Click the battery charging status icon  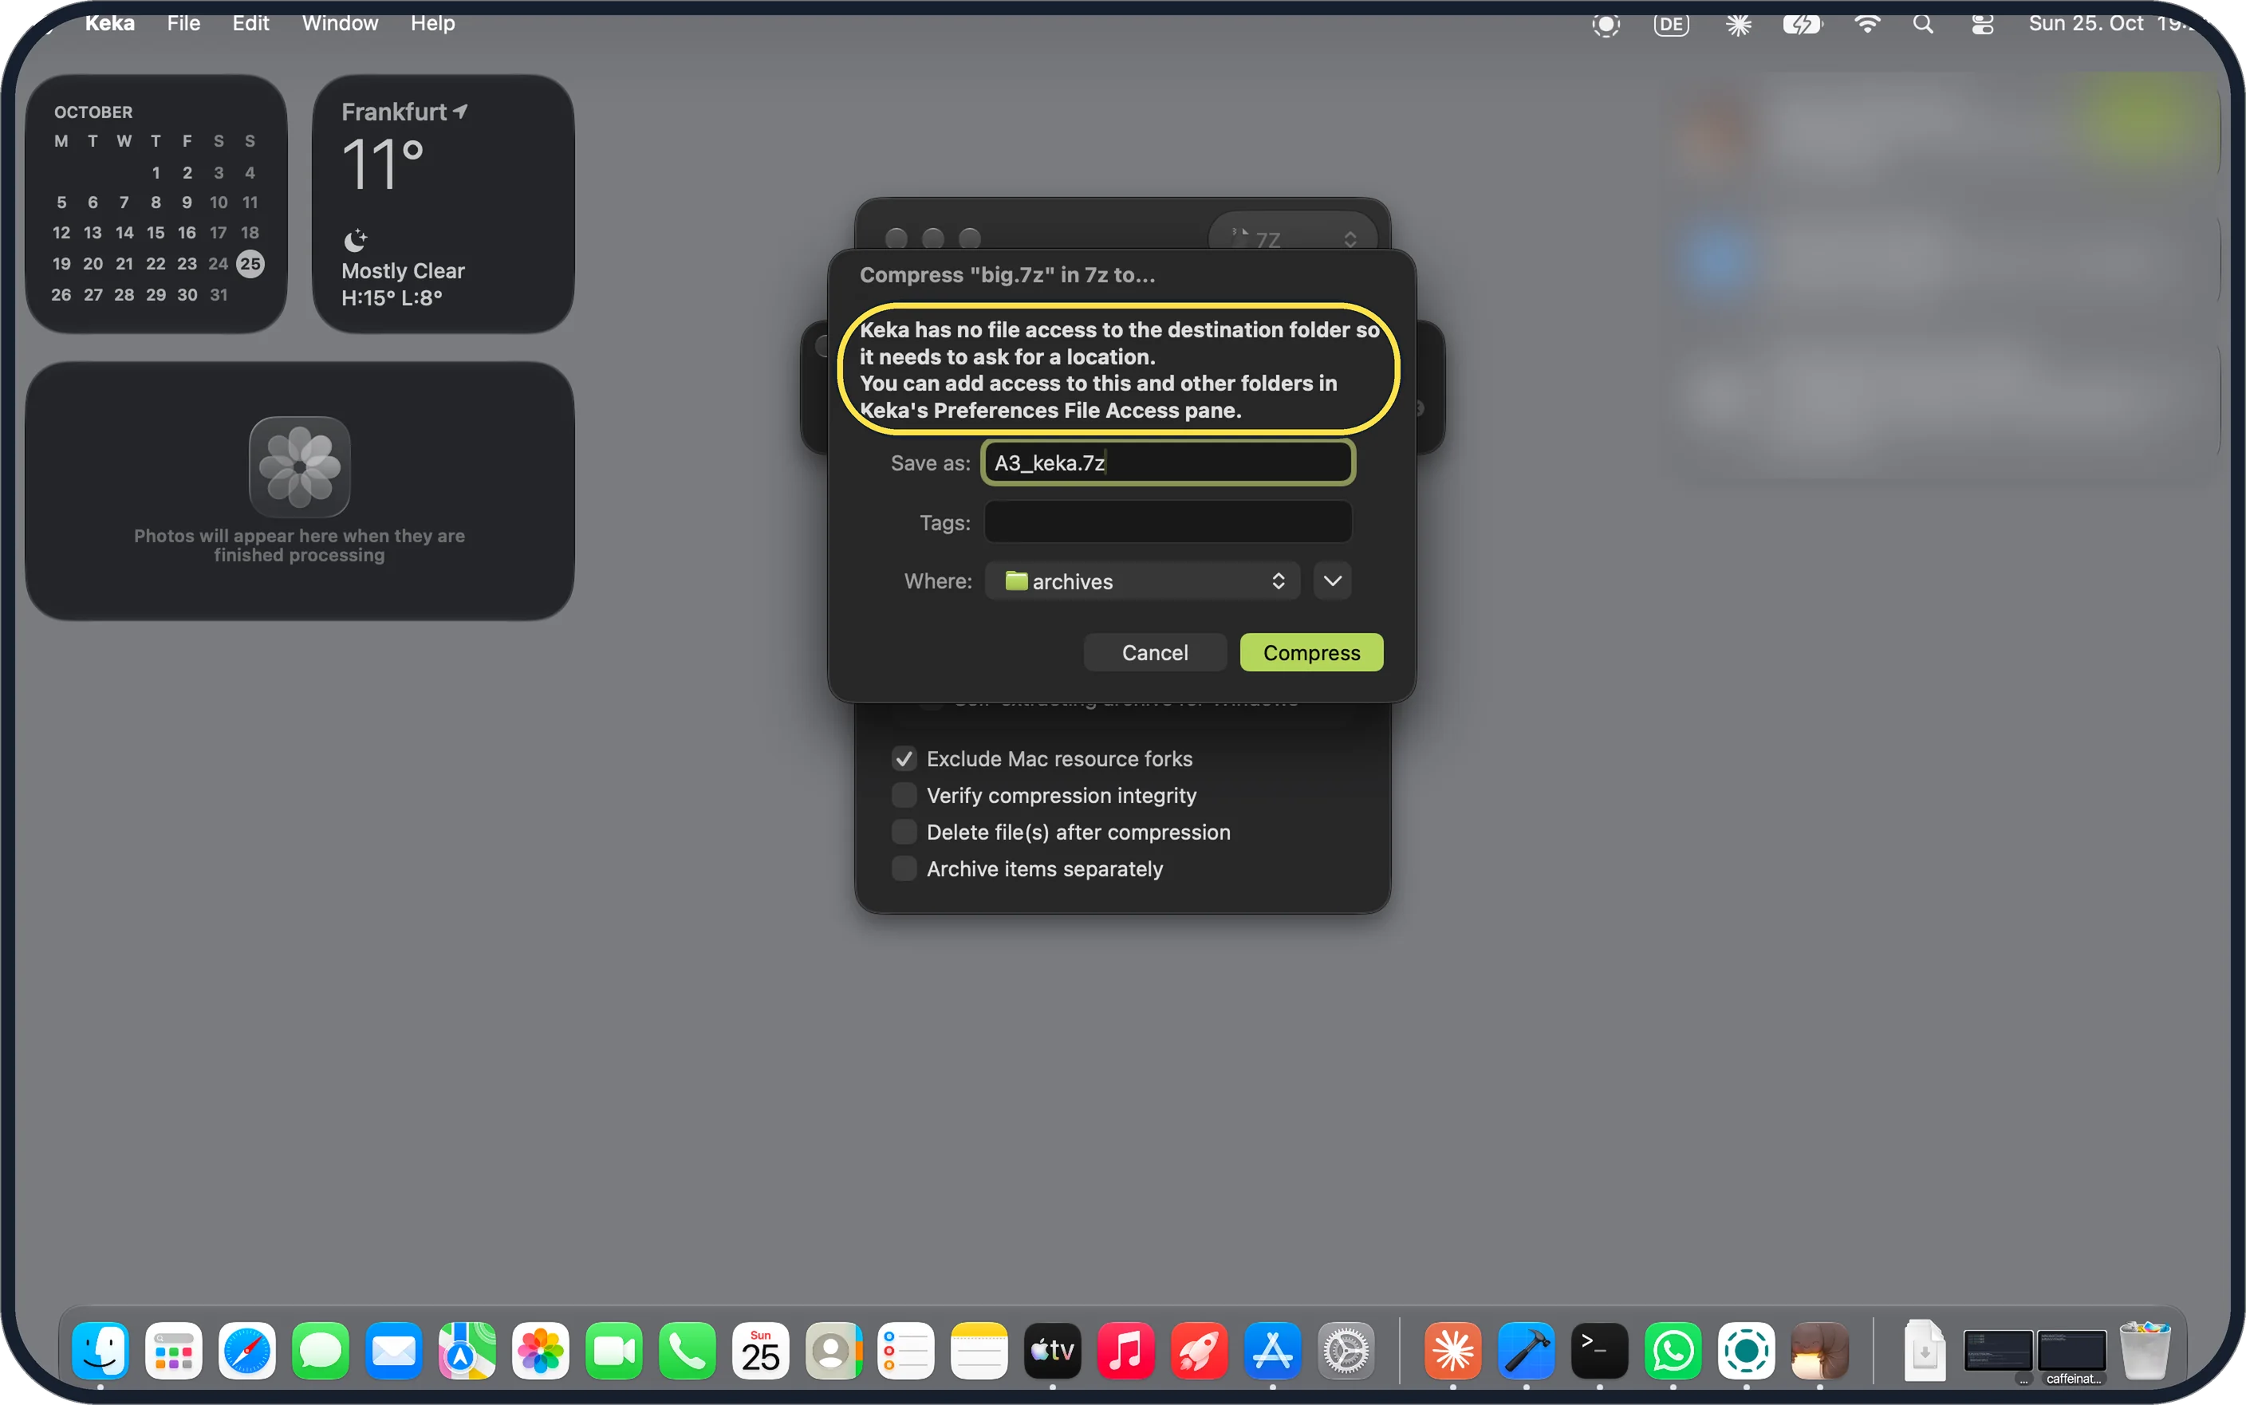tap(1802, 24)
